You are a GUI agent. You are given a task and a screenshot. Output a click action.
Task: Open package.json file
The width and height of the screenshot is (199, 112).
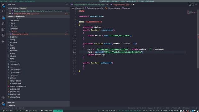15,89
